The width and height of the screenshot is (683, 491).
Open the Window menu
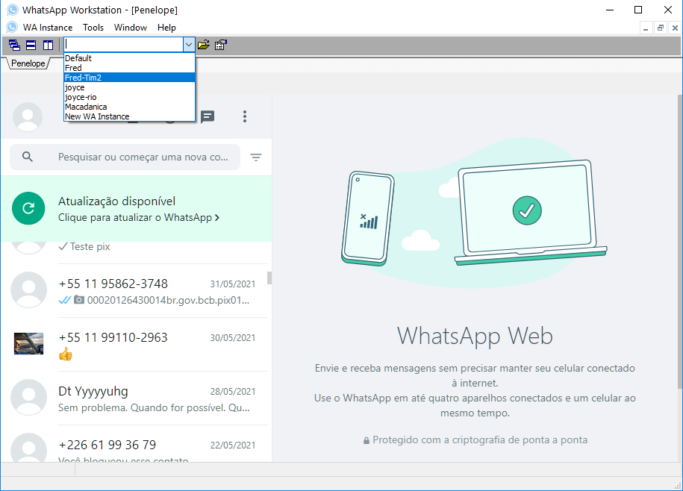130,28
